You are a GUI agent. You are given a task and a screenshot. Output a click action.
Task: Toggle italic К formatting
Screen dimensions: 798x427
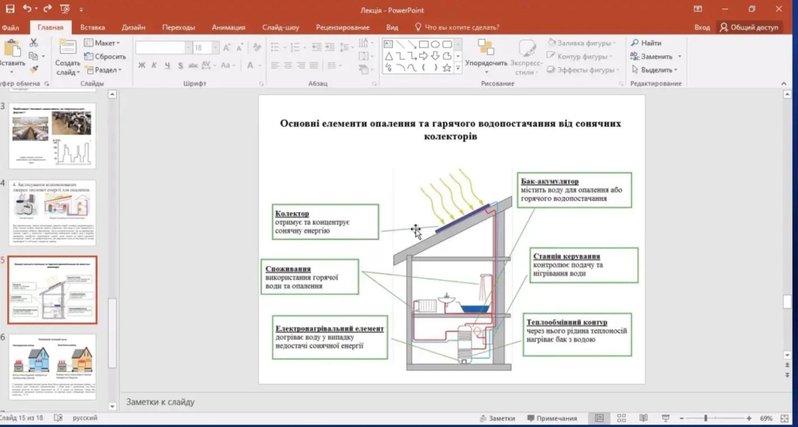[154, 65]
